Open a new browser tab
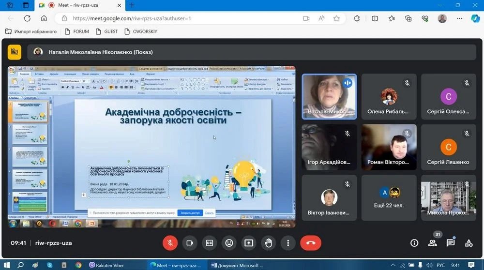The width and height of the screenshot is (484, 270). (x=132, y=5)
